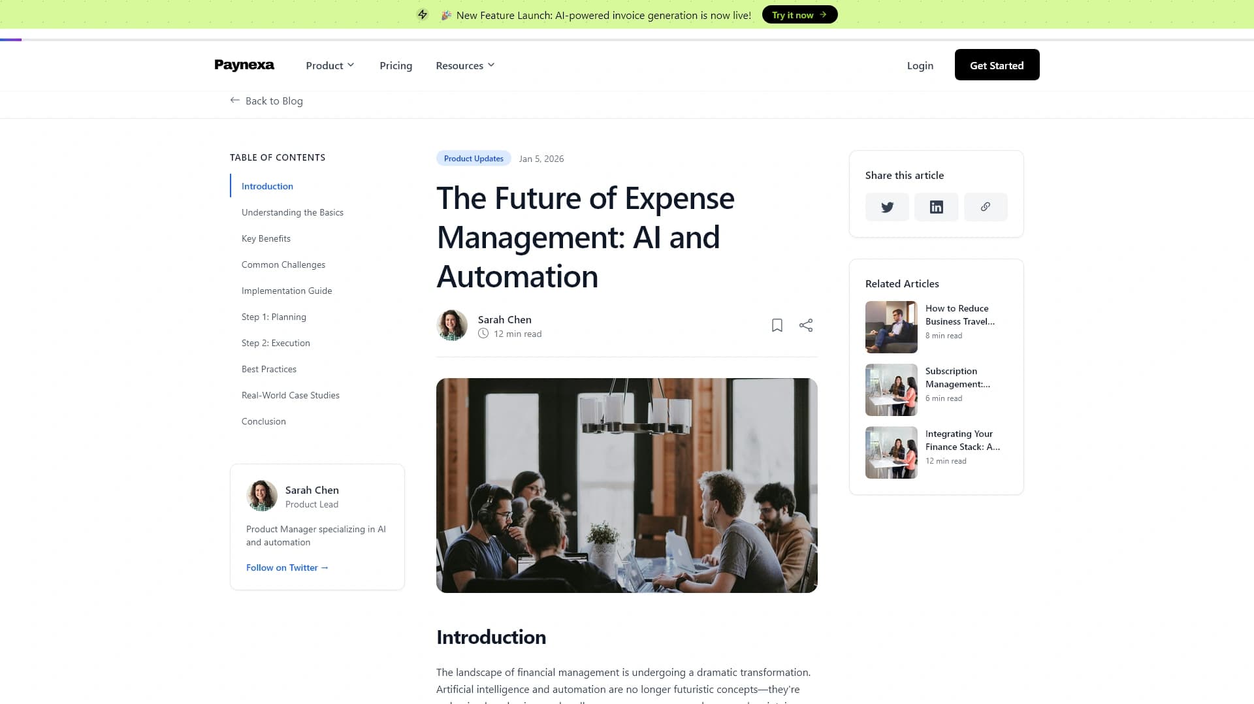Go back to blog

pyautogui.click(x=266, y=101)
